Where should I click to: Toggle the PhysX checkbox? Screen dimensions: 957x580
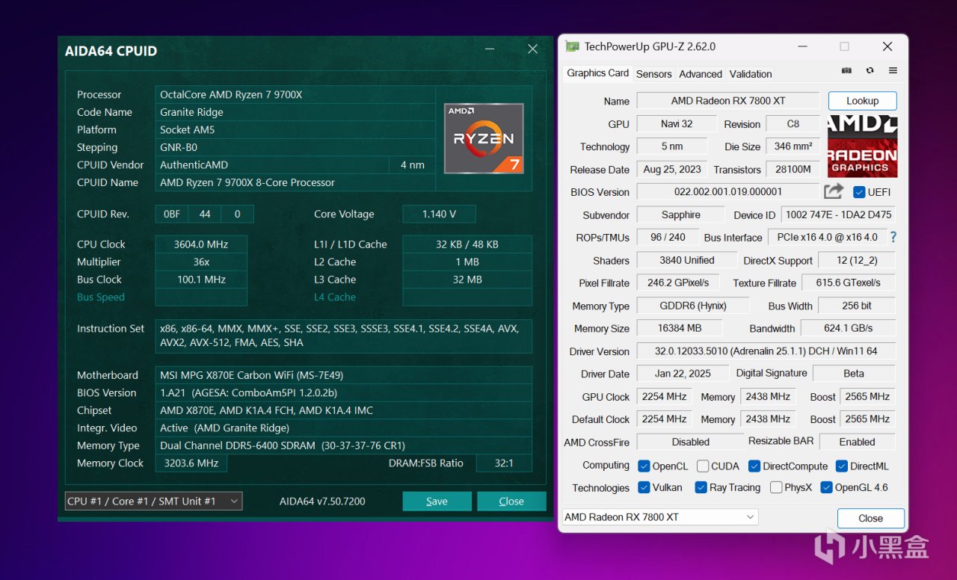coord(775,487)
